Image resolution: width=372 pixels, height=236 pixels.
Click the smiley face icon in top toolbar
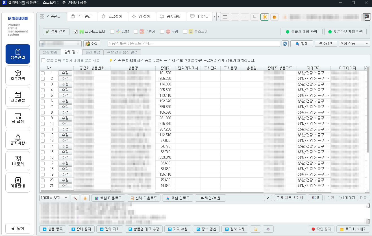pyautogui.click(x=274, y=17)
